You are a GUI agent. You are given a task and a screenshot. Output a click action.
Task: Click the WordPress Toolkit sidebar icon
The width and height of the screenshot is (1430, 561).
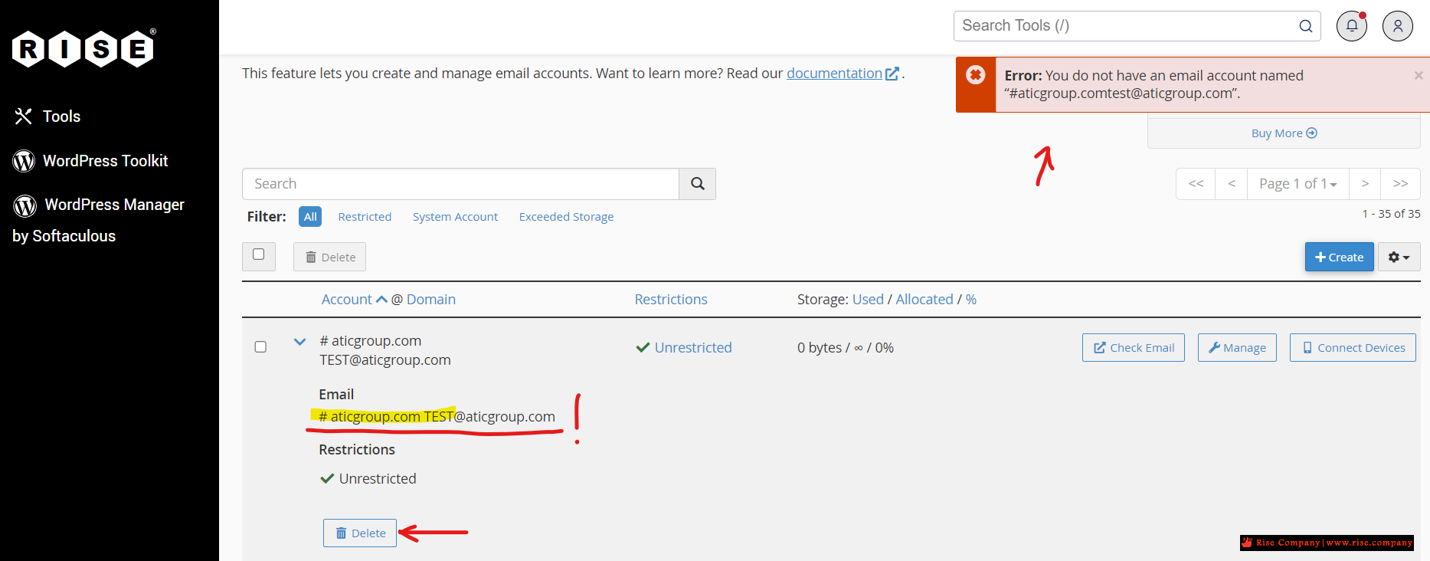(x=24, y=161)
